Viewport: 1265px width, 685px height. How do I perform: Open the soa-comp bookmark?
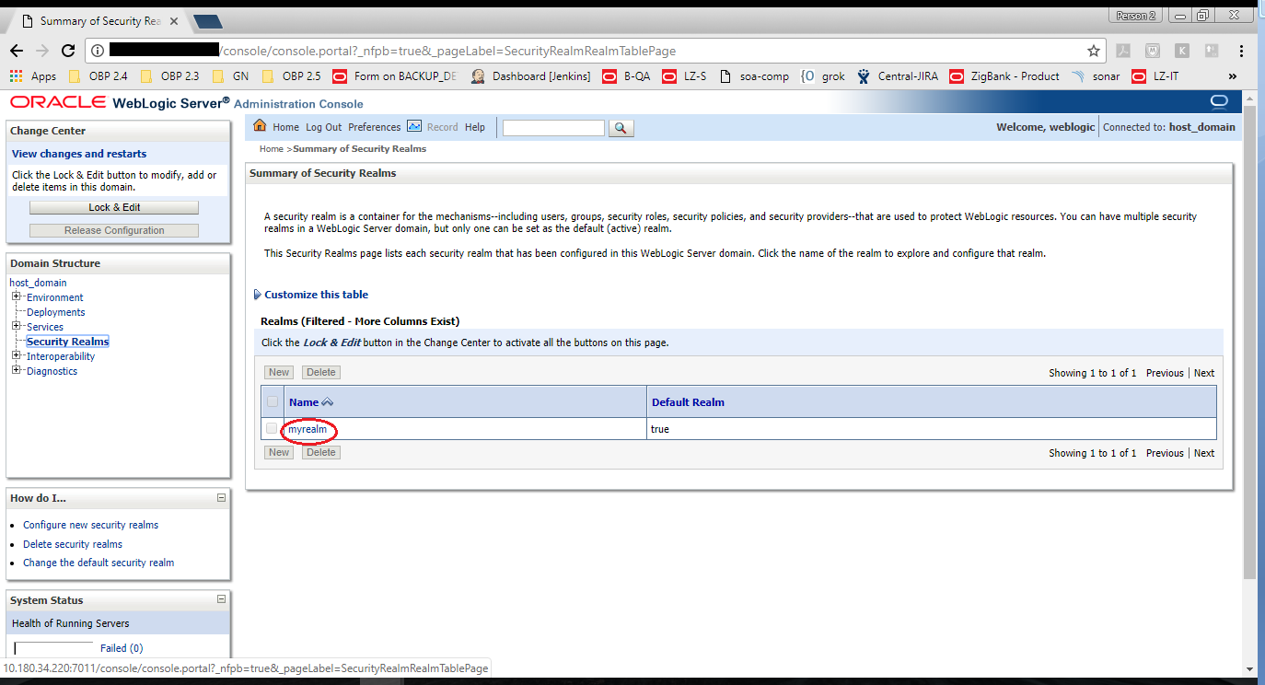(x=754, y=76)
